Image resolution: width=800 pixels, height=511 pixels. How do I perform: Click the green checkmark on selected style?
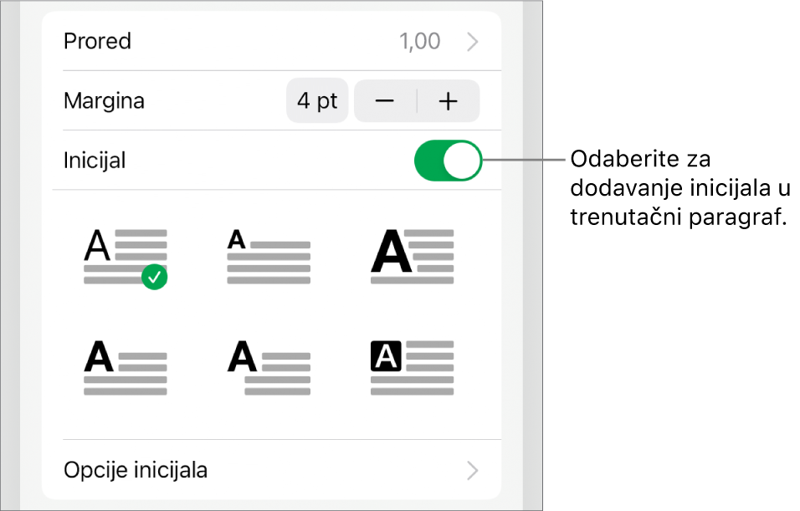point(155,277)
